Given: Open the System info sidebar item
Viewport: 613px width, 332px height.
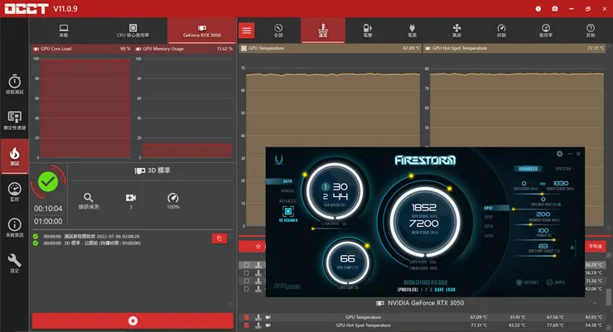Looking at the screenshot, I should click(x=14, y=228).
